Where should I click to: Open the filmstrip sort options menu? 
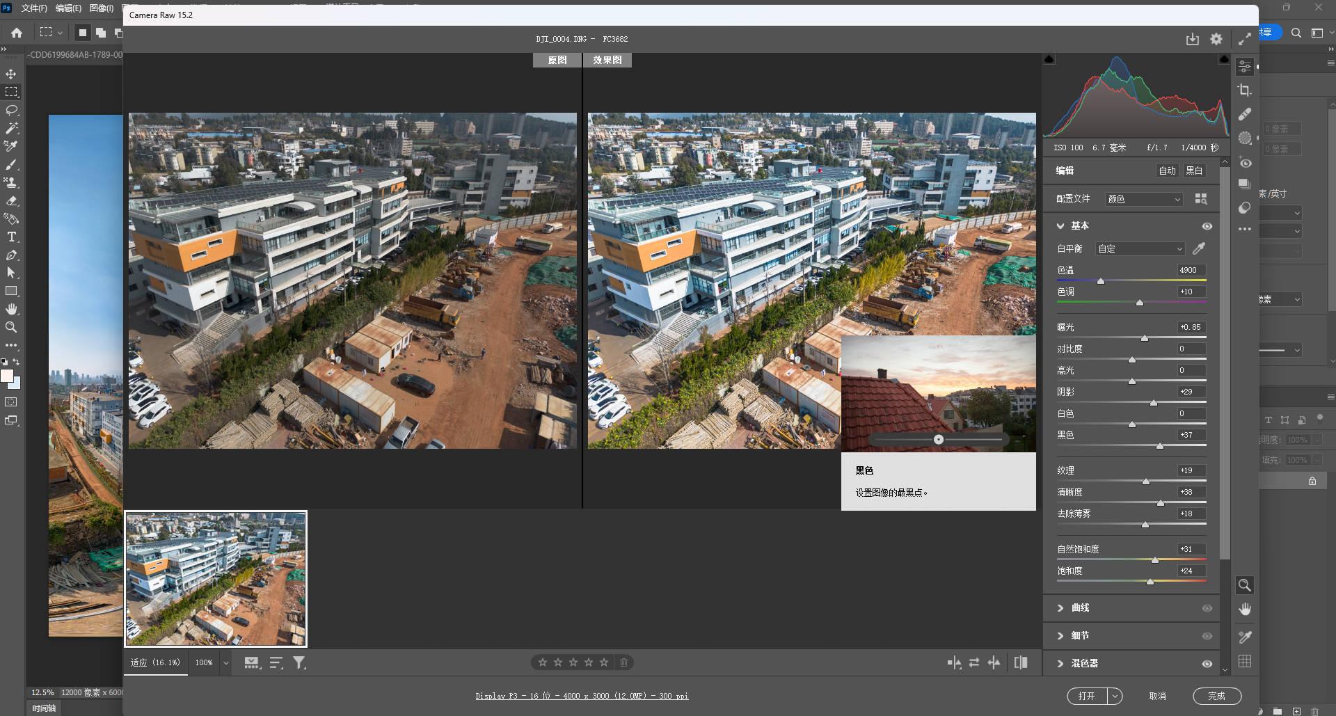276,662
